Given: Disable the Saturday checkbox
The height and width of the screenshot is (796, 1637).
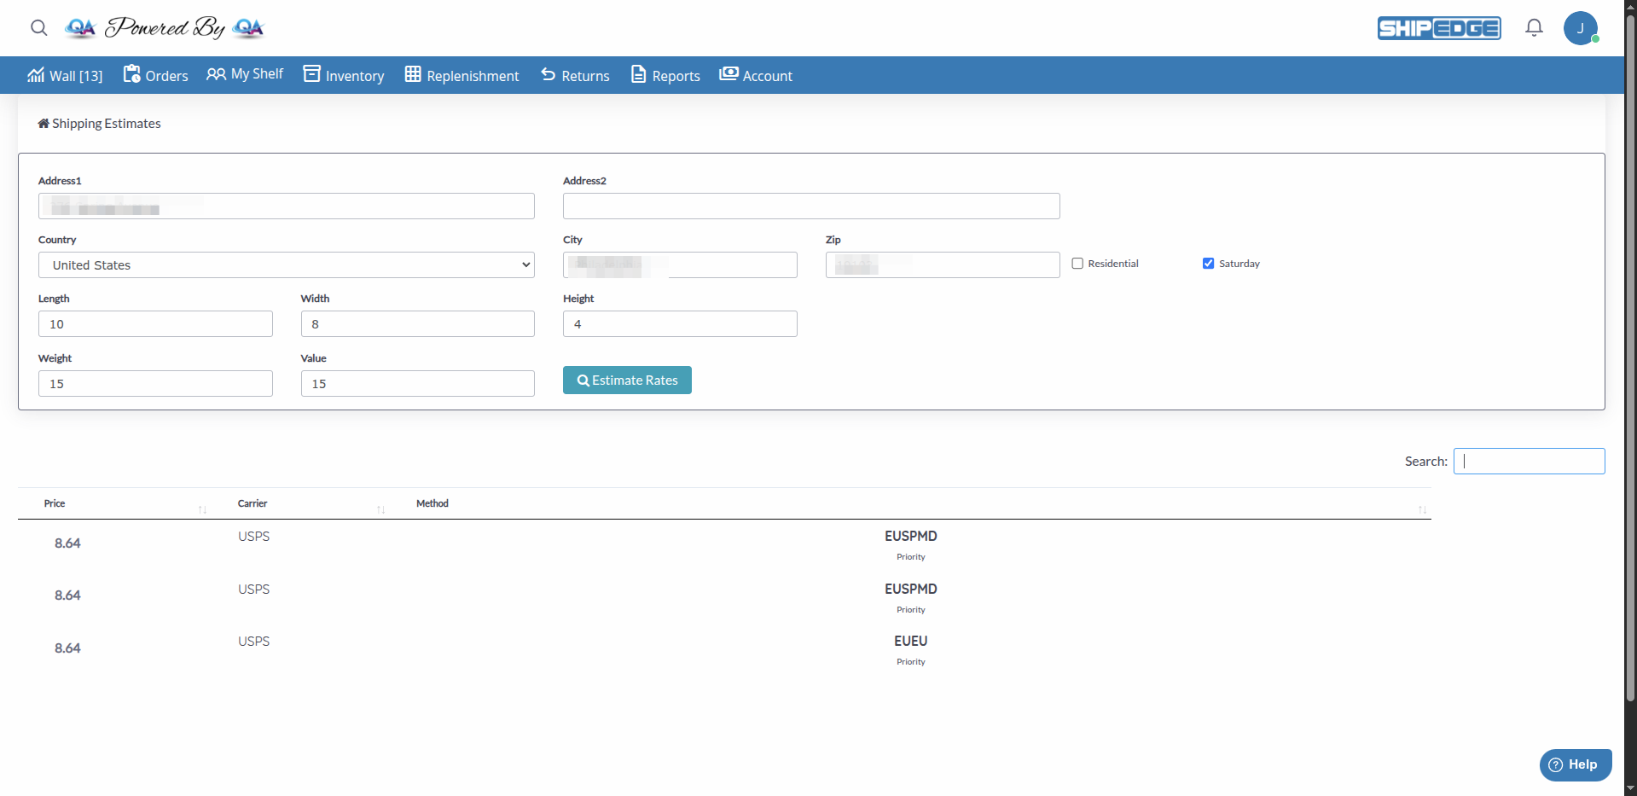Looking at the screenshot, I should click(x=1208, y=263).
